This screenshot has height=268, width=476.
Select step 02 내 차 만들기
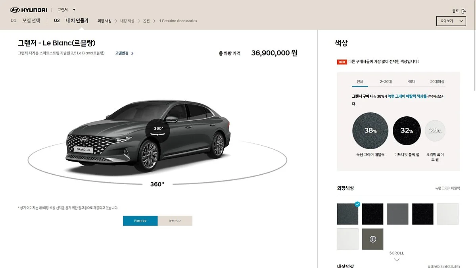coord(71,21)
